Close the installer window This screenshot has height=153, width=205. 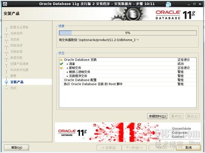click(200, 4)
